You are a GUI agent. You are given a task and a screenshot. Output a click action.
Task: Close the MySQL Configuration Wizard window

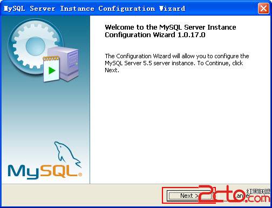pyautogui.click(x=263, y=9)
